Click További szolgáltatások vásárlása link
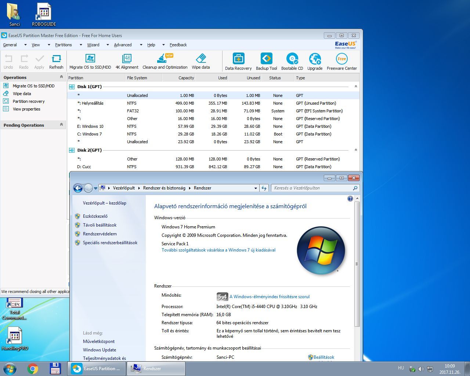 tap(218, 250)
